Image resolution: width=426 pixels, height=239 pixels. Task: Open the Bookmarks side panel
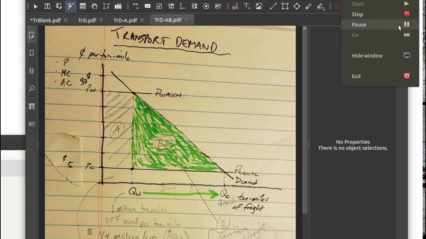click(32, 53)
